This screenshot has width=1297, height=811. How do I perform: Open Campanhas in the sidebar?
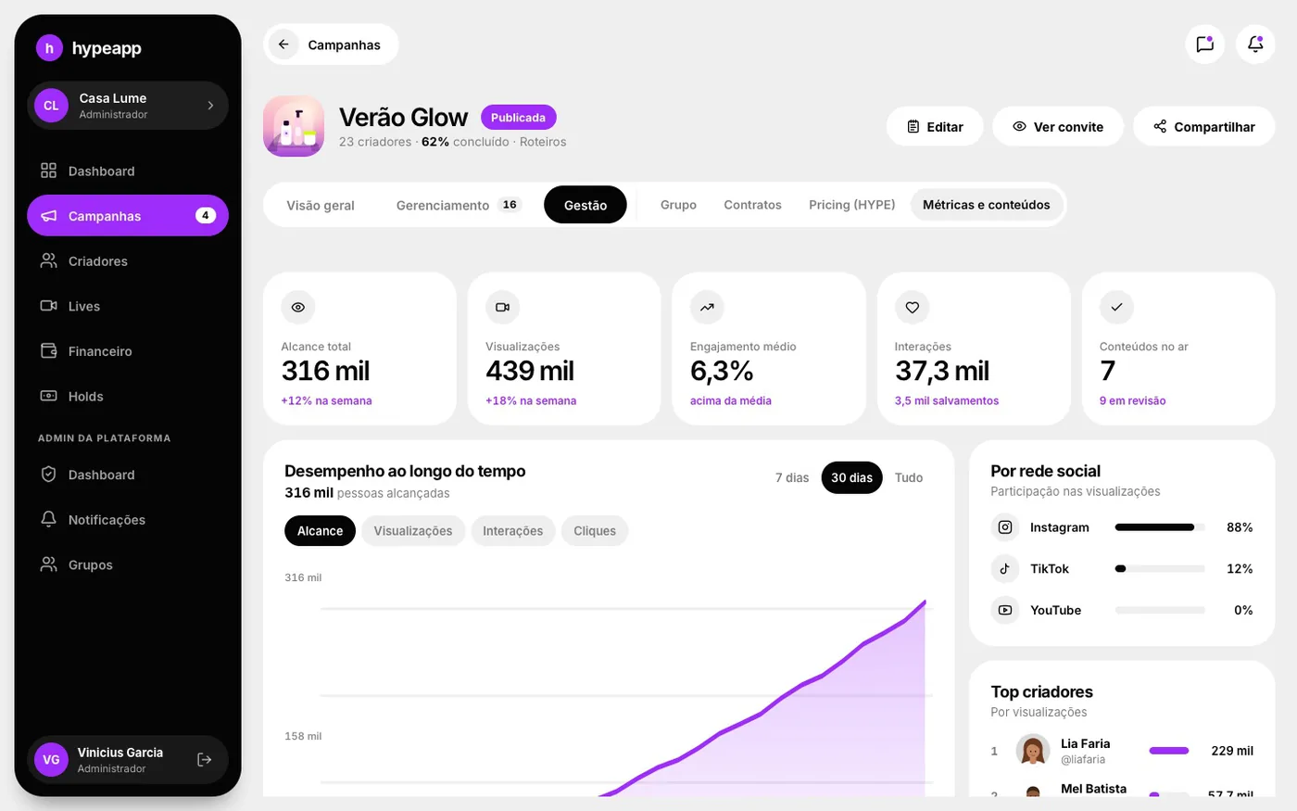point(128,216)
